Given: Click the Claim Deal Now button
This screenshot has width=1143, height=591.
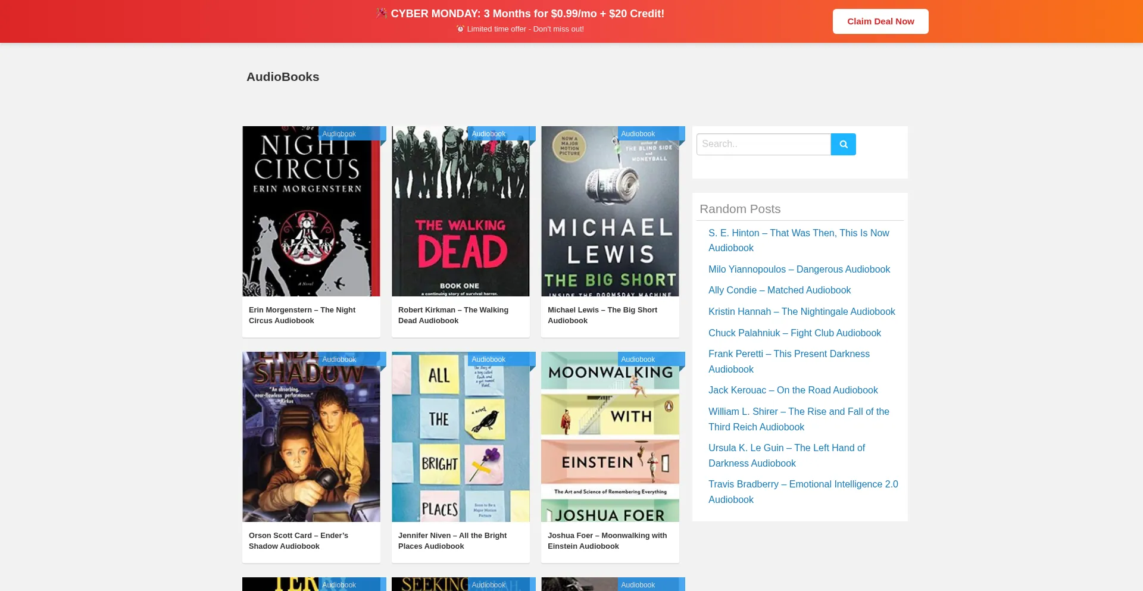Looking at the screenshot, I should pyautogui.click(x=880, y=21).
